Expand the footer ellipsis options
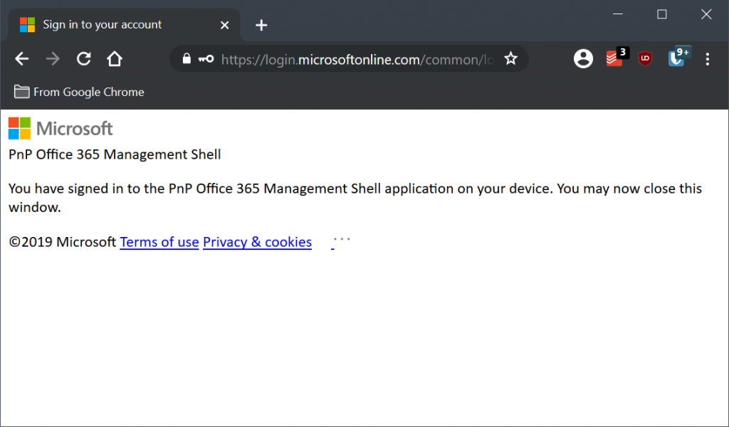Image resolution: width=729 pixels, height=427 pixels. click(342, 239)
